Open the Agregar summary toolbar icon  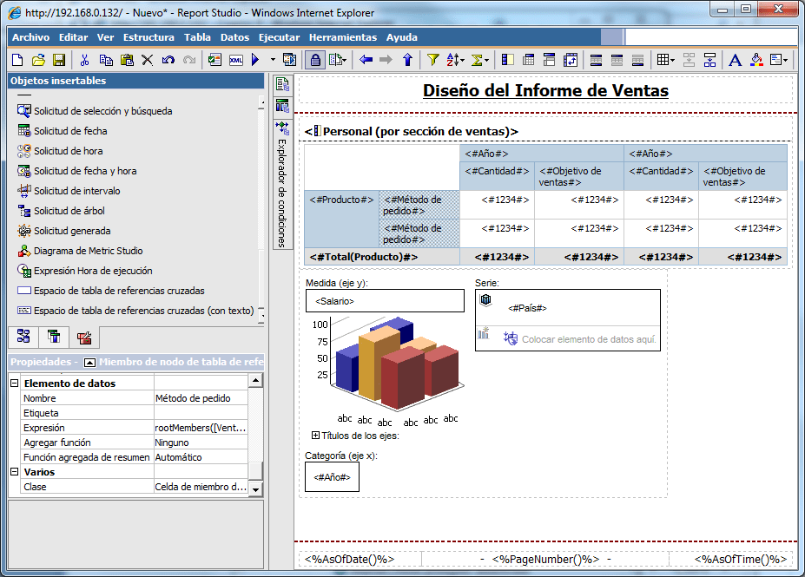[x=477, y=60]
